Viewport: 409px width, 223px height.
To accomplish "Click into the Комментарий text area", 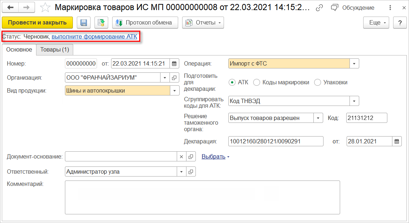I will pyautogui.click(x=202, y=197).
